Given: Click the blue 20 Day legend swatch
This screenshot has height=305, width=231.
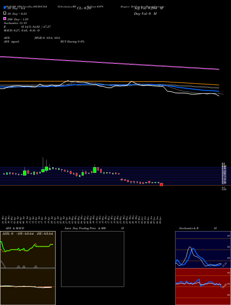Looking at the screenshot, I should click(x=5, y=8).
